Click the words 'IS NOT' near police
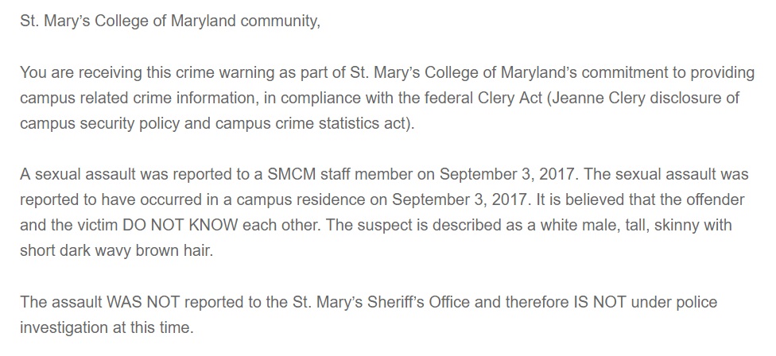 pos(600,302)
